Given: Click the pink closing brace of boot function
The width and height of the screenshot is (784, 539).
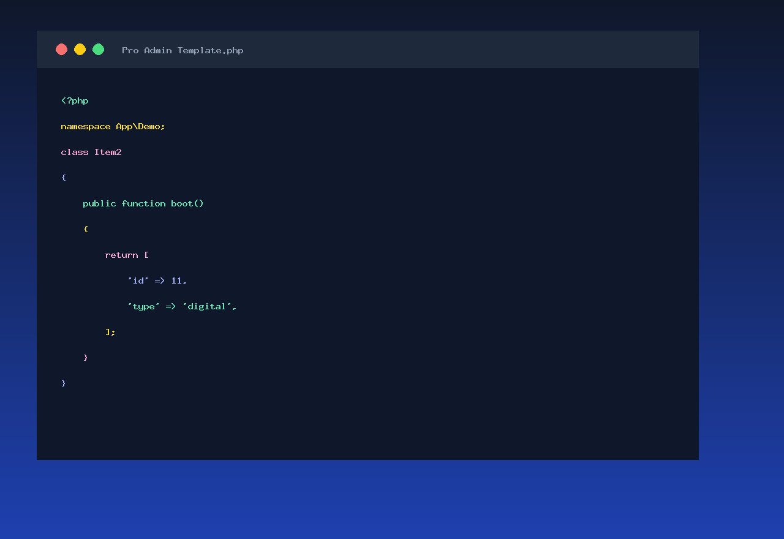Looking at the screenshot, I should click(x=86, y=358).
